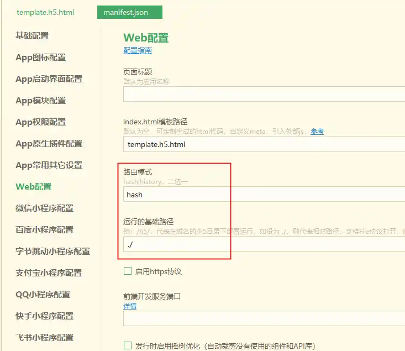Click the 配置指南 link

pyautogui.click(x=137, y=51)
